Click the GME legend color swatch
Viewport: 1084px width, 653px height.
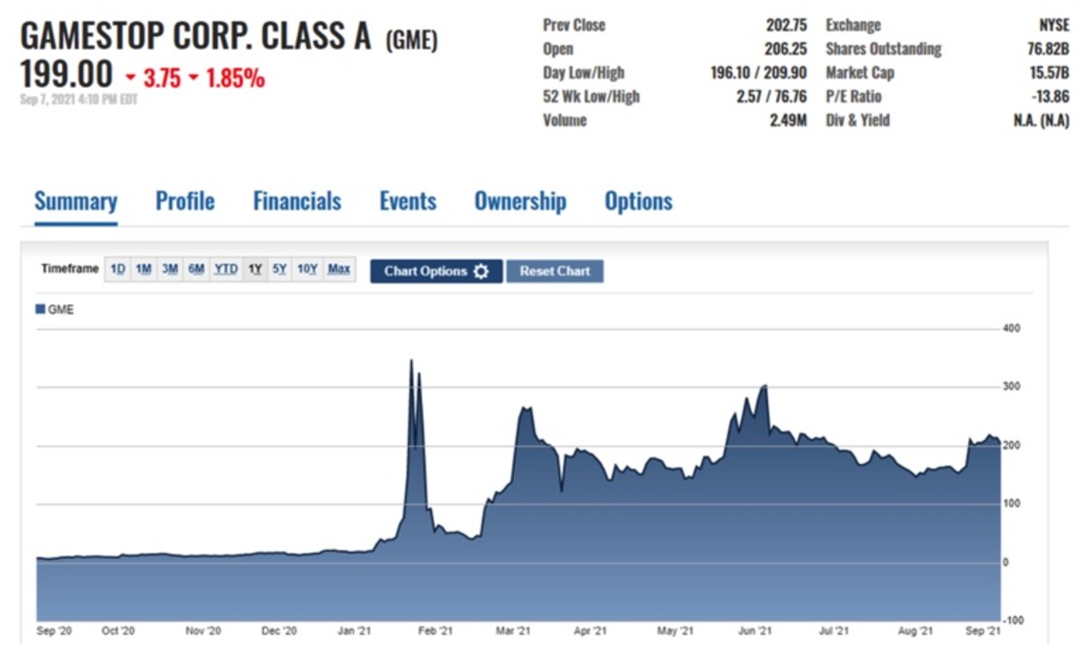click(40, 309)
